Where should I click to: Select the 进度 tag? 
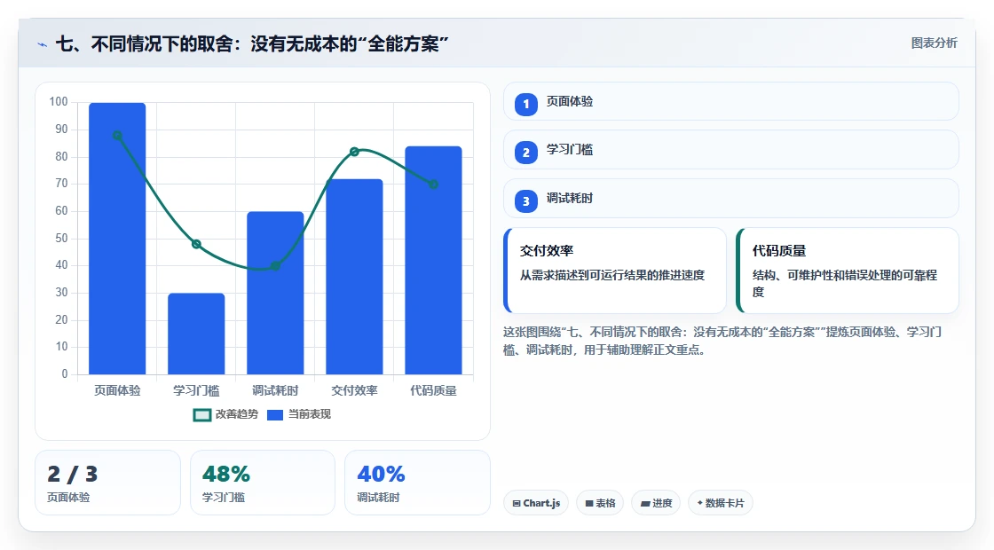tap(656, 503)
